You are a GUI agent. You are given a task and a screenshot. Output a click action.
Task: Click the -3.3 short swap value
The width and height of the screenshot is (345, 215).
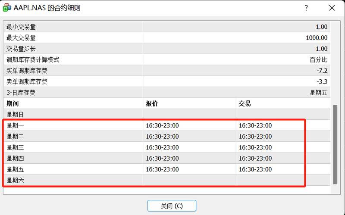(322, 81)
